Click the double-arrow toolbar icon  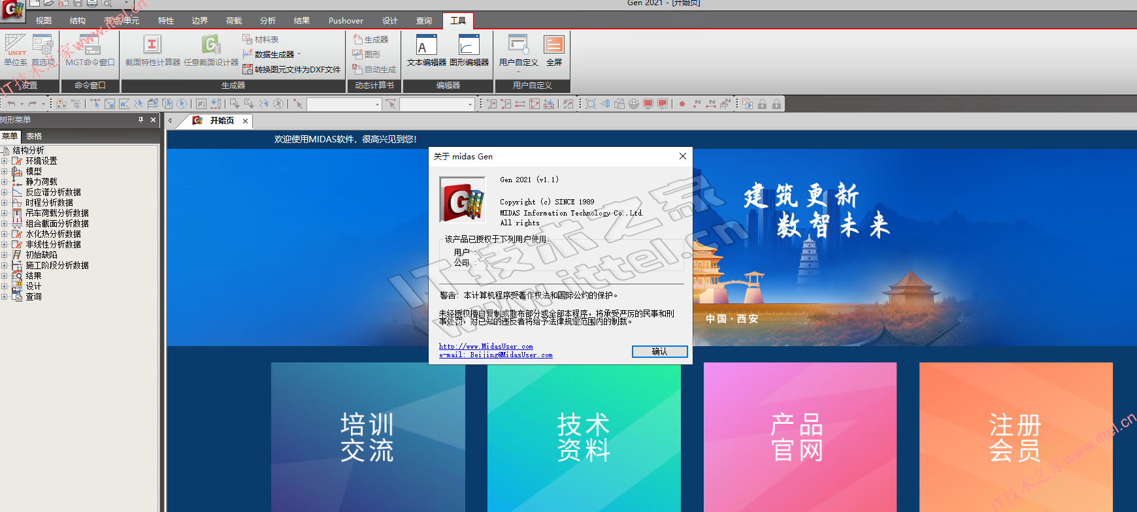[x=520, y=104]
